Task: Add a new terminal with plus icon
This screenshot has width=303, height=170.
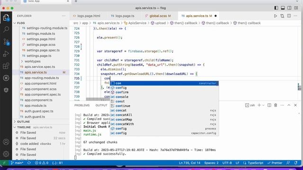Action: click(x=259, y=105)
